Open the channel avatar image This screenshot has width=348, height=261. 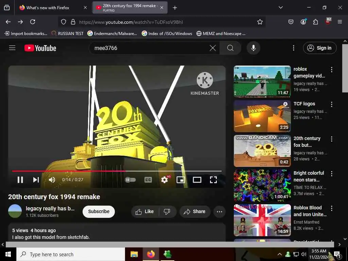[15, 211]
